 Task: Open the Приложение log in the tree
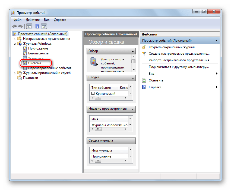pos(38,48)
